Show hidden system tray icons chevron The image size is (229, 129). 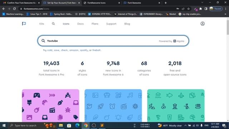click(x=185, y=125)
